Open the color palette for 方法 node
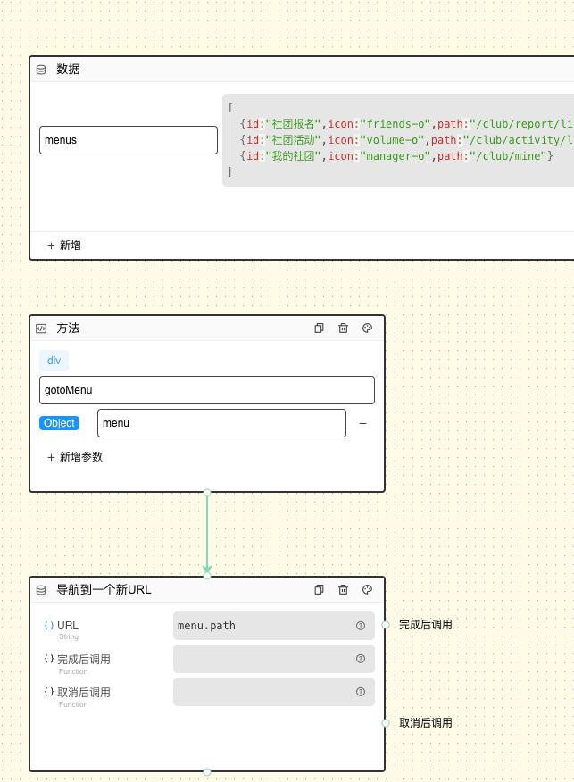 pyautogui.click(x=367, y=329)
